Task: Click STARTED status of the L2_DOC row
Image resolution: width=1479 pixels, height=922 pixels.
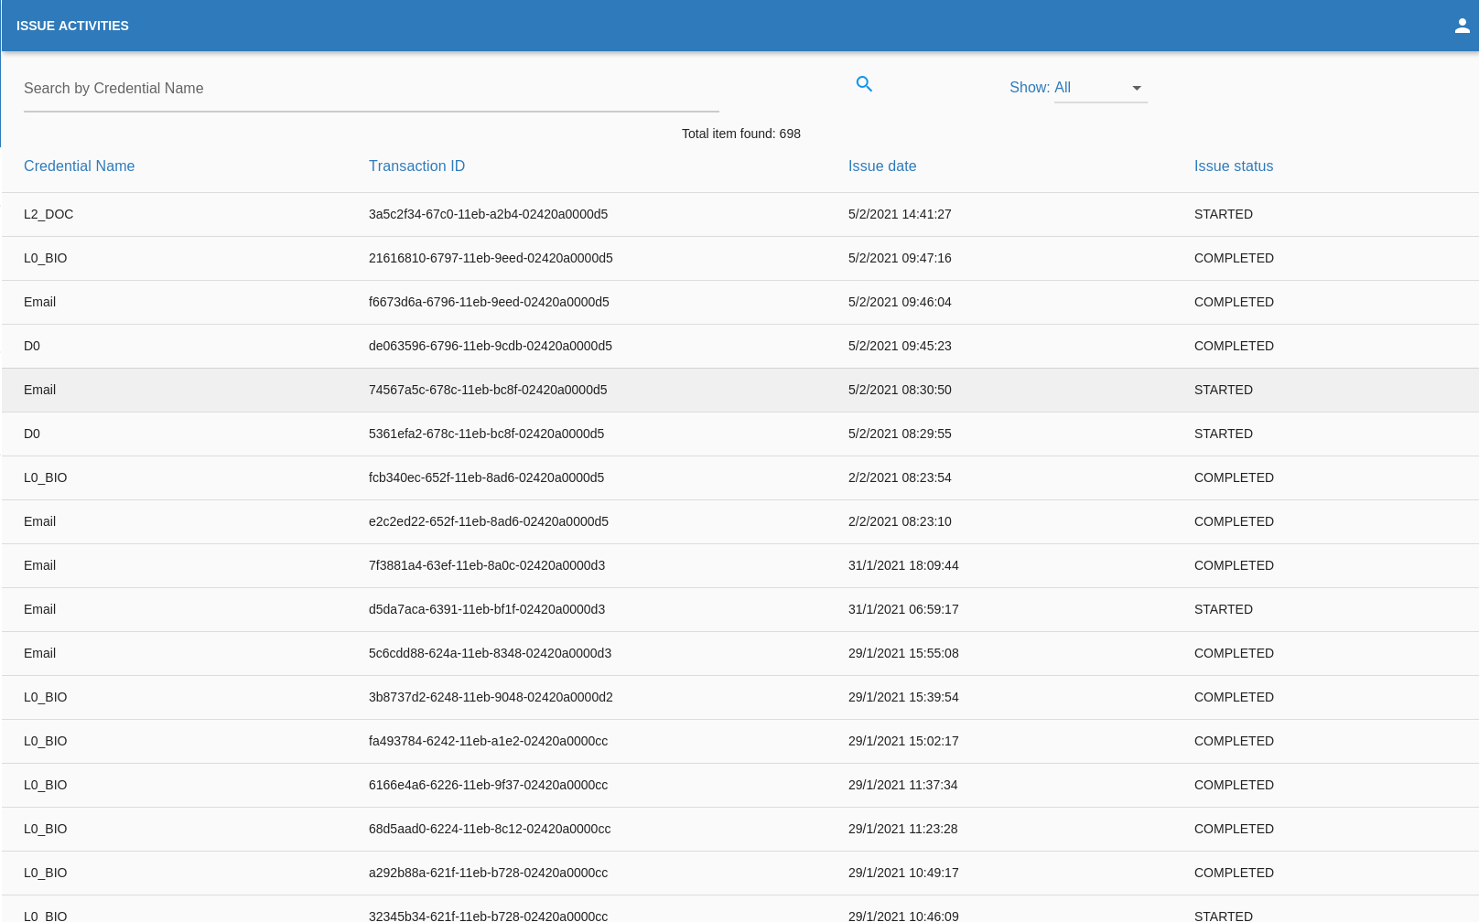Action: point(1223,214)
